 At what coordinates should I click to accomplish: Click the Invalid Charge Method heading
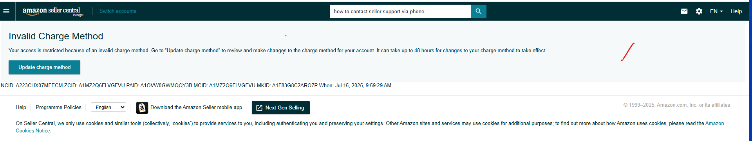(56, 36)
